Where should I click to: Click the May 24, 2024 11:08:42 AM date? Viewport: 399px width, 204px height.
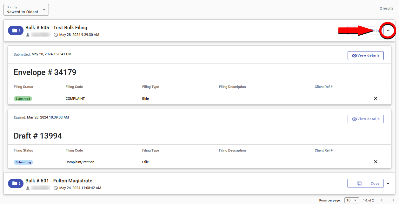[80, 188]
